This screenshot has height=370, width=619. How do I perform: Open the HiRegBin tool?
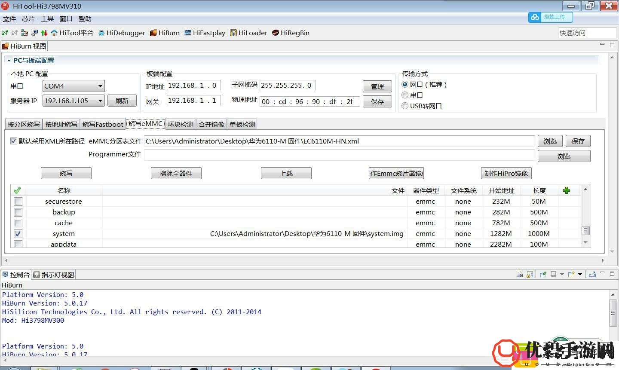click(291, 33)
